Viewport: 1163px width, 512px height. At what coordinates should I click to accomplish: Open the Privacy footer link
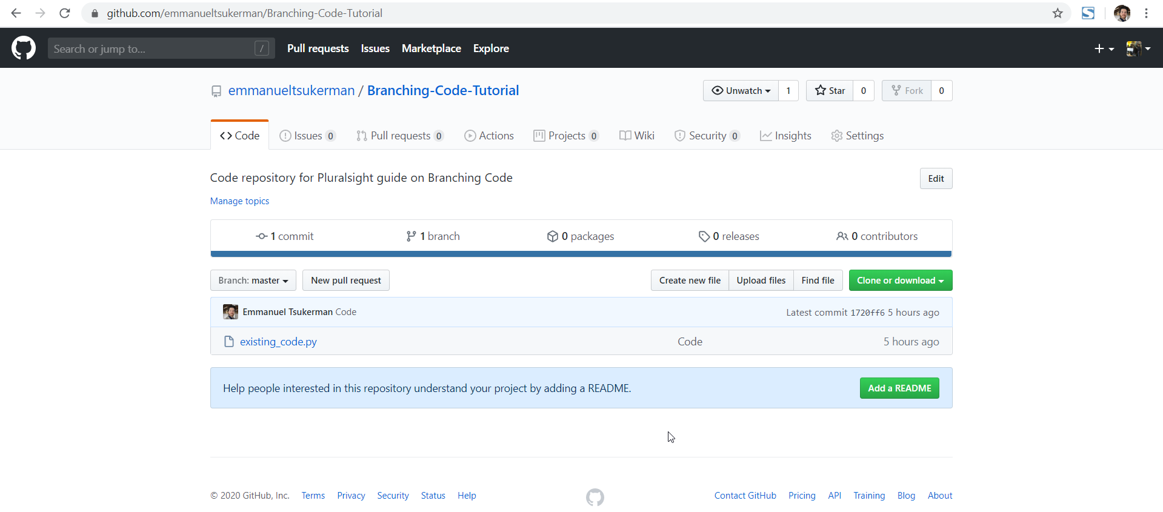(351, 496)
